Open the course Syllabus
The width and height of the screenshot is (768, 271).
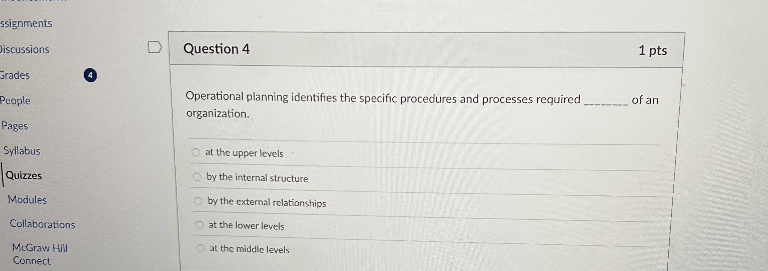click(22, 151)
